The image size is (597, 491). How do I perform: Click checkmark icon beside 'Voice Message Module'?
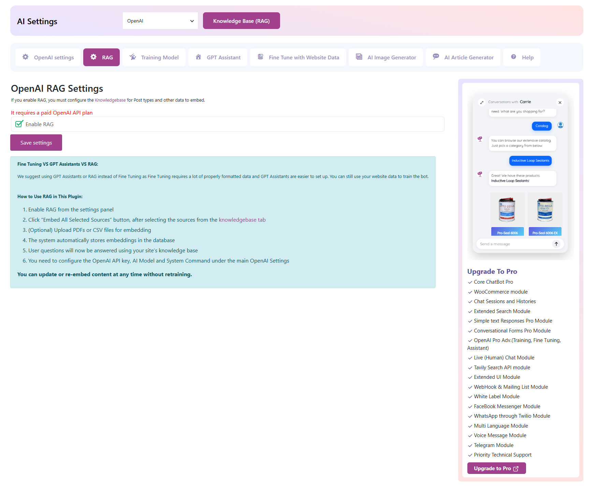(470, 436)
